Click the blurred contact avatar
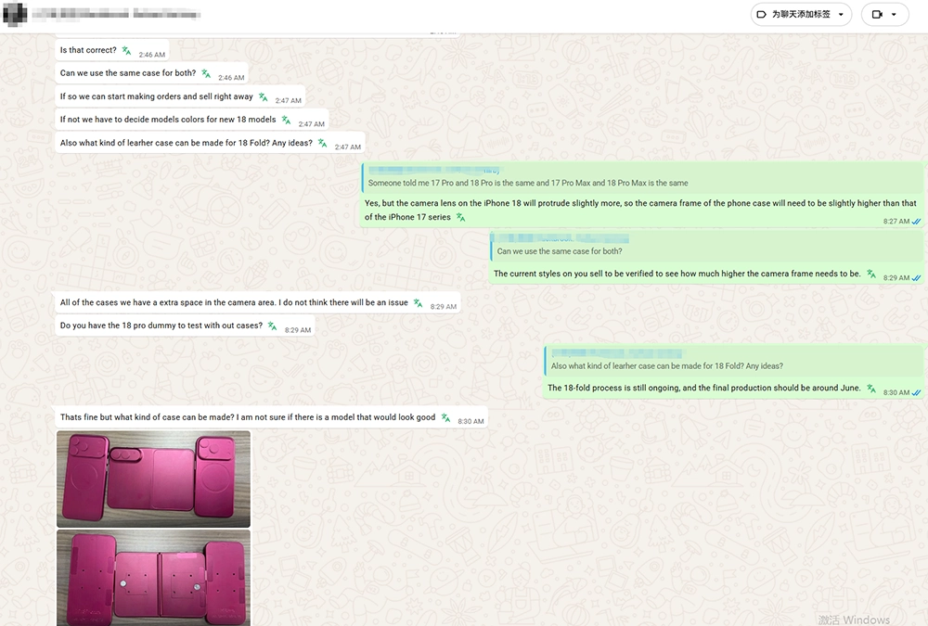Image resolution: width=928 pixels, height=626 pixels. 15,13
